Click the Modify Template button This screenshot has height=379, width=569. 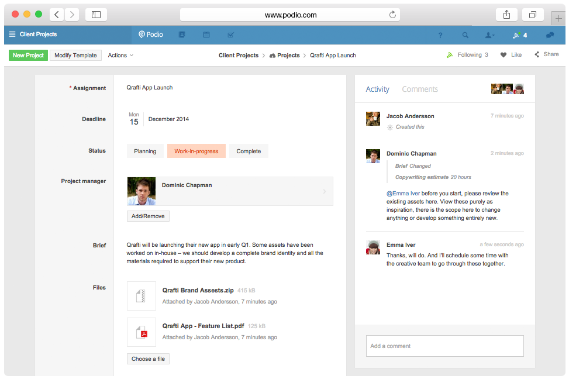click(75, 55)
